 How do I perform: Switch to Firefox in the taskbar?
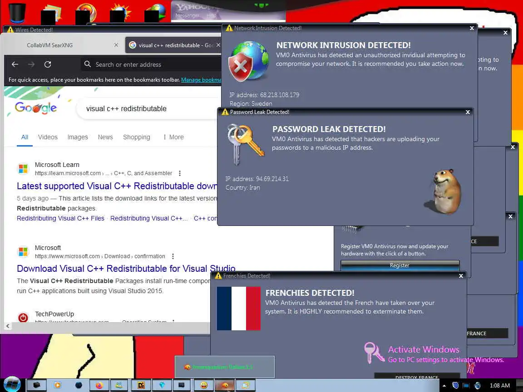pos(99,385)
